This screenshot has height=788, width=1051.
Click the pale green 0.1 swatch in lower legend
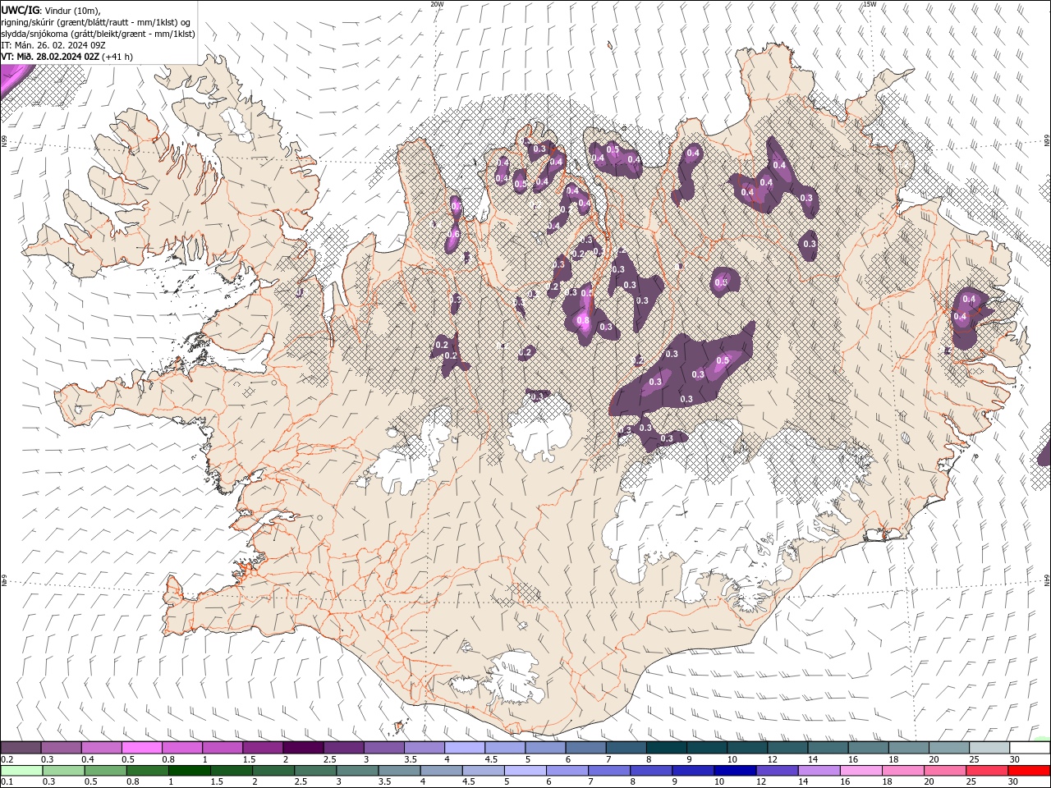(x=21, y=771)
